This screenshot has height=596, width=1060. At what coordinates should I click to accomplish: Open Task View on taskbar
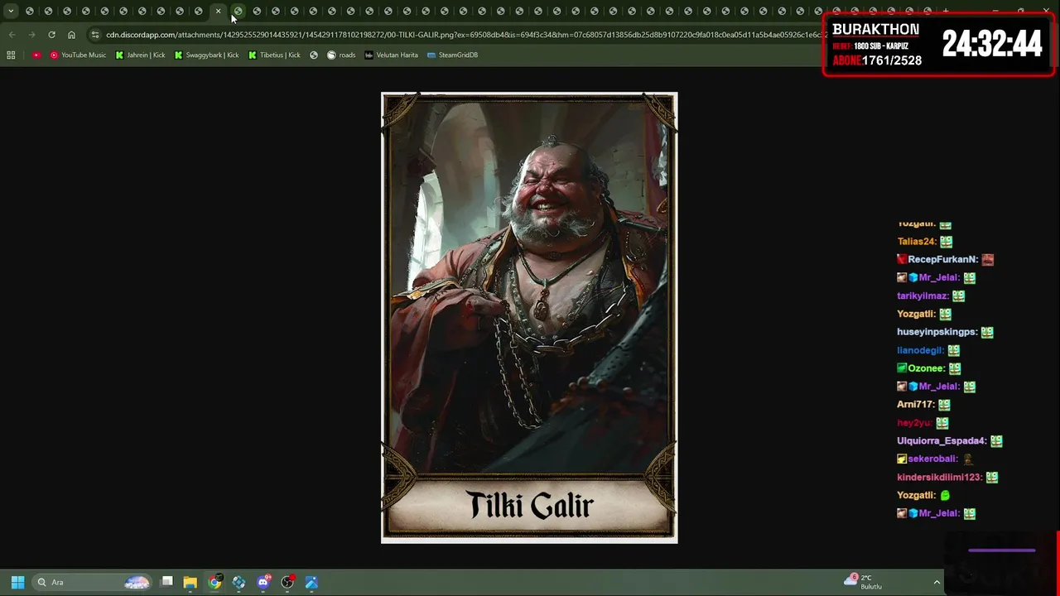pos(166,582)
